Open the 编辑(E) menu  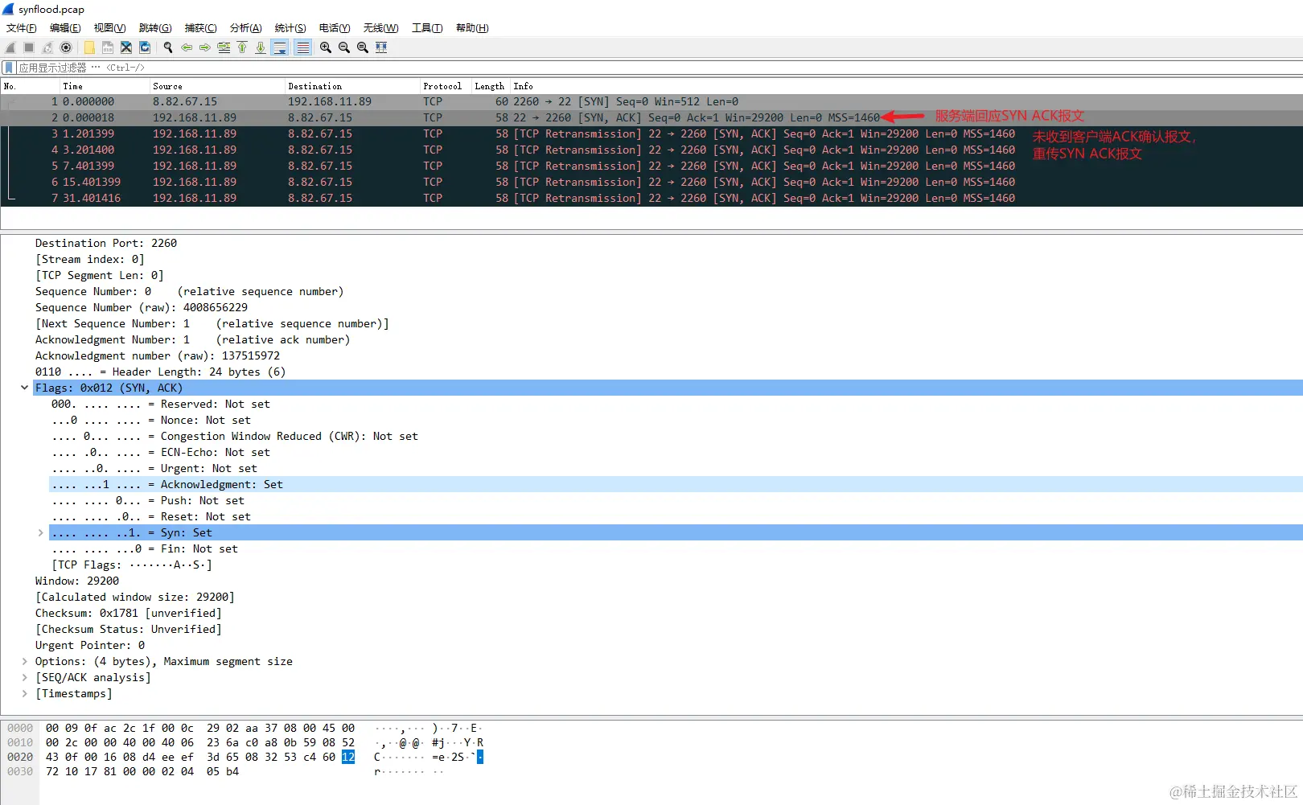coord(65,28)
